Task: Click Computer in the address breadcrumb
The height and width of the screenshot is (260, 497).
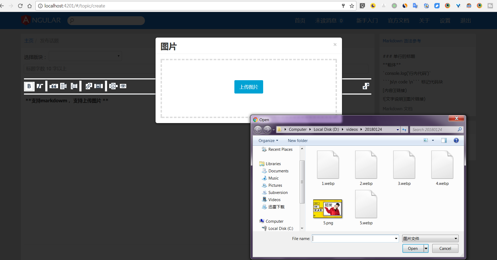Action: [x=298, y=129]
